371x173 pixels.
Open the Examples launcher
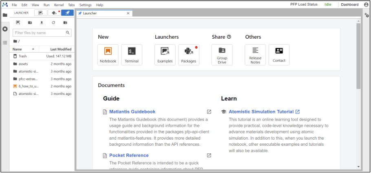click(165, 55)
